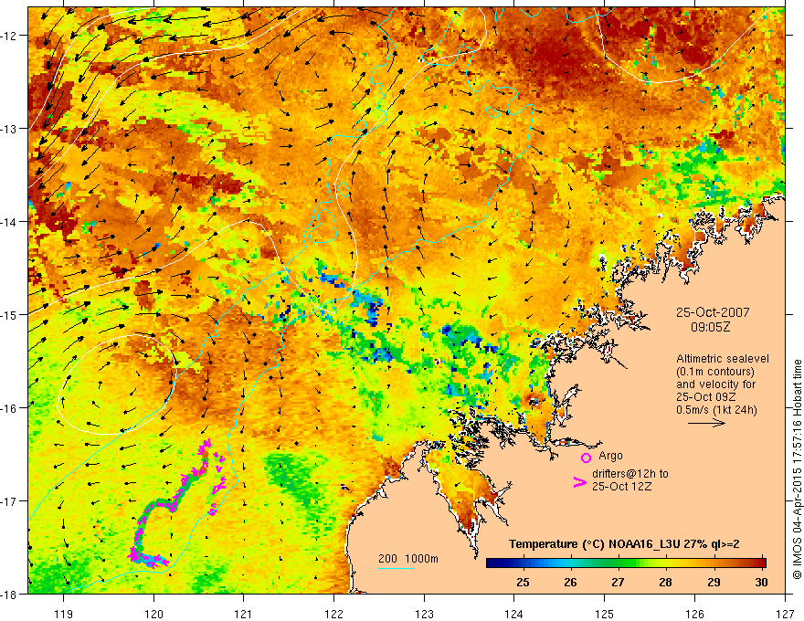
Task: Click the magenta Argo circle legend symbol
Action: coord(586,458)
